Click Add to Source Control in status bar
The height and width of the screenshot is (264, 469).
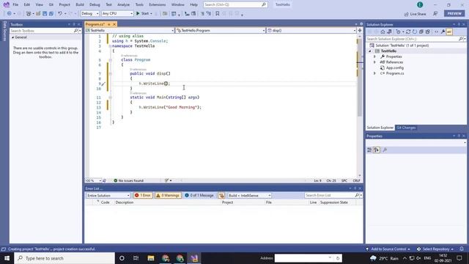click(x=388, y=249)
